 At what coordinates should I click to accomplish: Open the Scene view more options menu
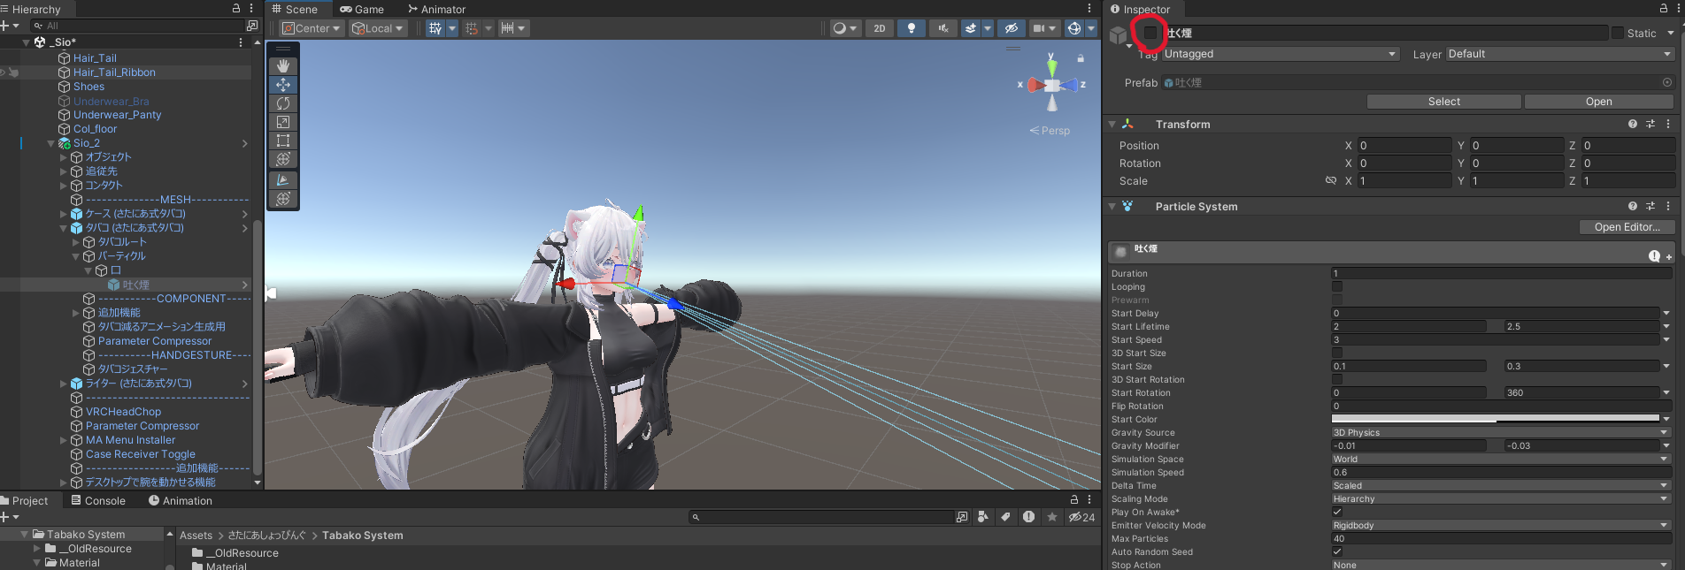point(1089,9)
